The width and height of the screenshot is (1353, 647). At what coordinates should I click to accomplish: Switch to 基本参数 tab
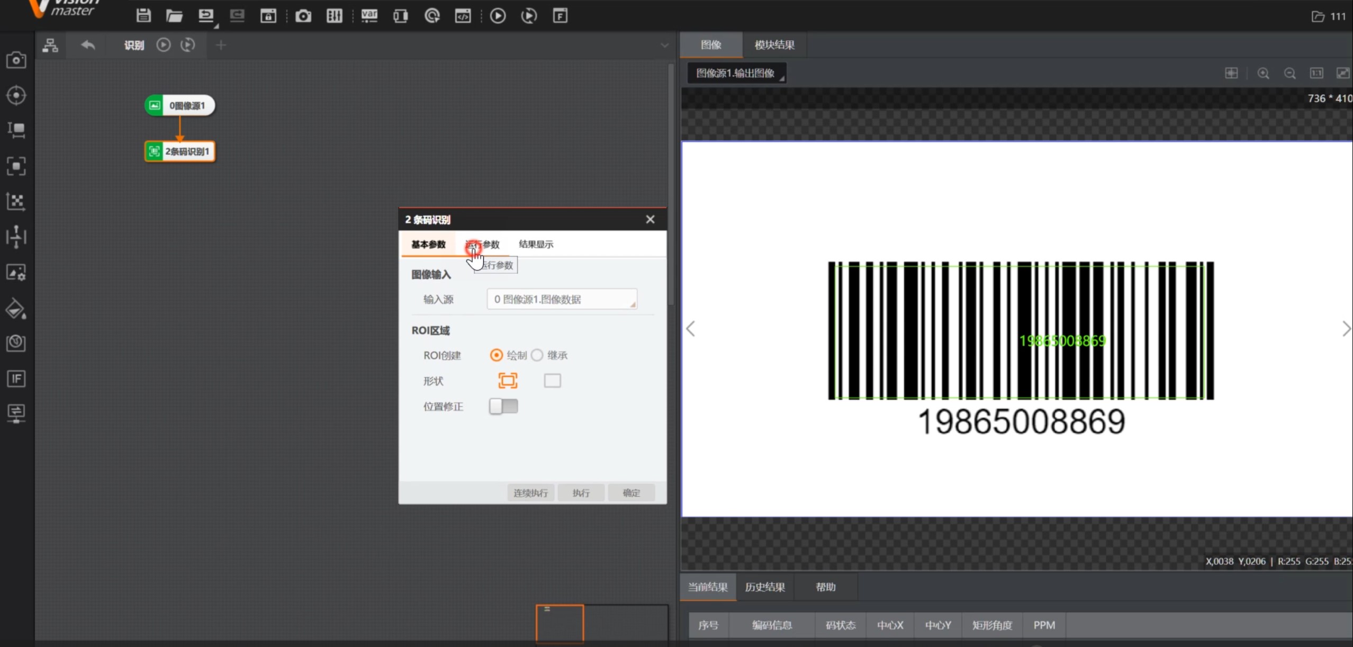(x=428, y=244)
